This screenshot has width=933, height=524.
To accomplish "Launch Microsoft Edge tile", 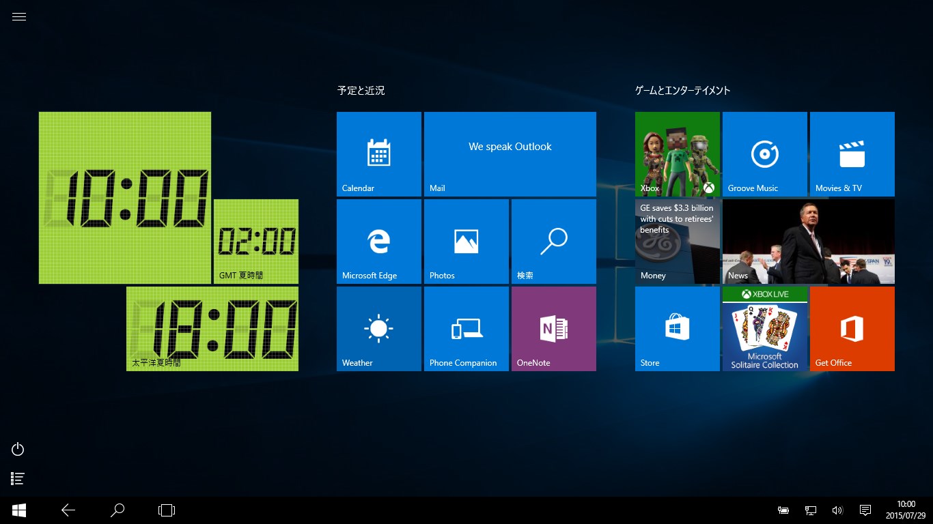I will (379, 242).
